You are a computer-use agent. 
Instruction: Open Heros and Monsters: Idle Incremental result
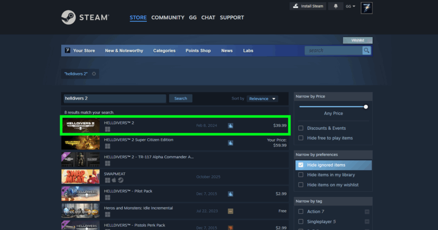tap(175, 211)
